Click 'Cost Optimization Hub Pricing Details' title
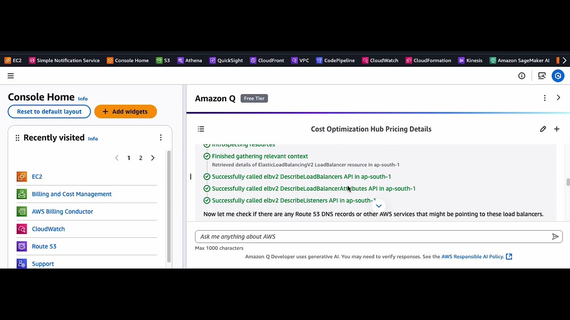 click(x=371, y=129)
